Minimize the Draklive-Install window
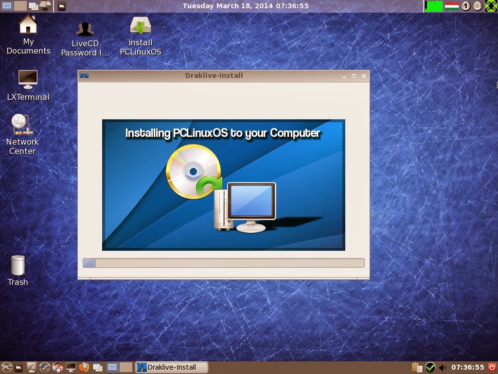This screenshot has width=498, height=374. [344, 76]
